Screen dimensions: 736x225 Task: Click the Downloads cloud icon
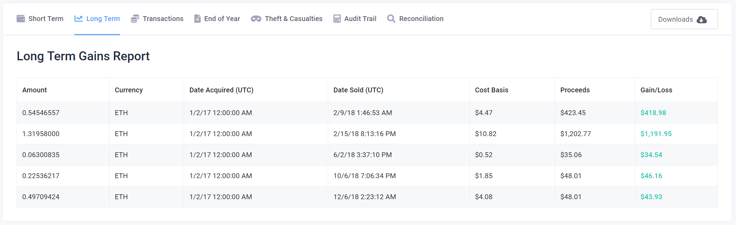[702, 20]
